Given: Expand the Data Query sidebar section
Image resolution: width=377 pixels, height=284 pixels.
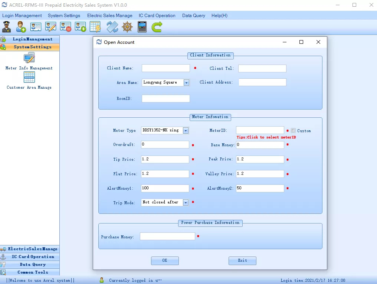Looking at the screenshot, I should coord(30,264).
